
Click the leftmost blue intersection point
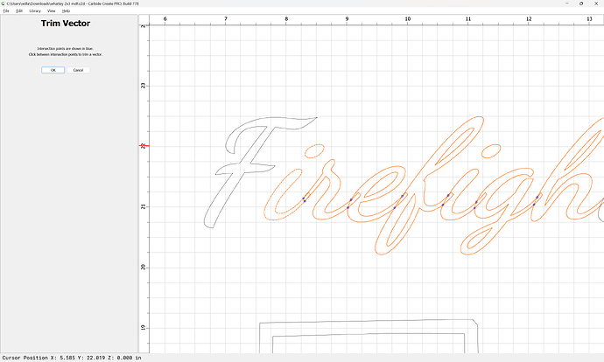(304, 200)
